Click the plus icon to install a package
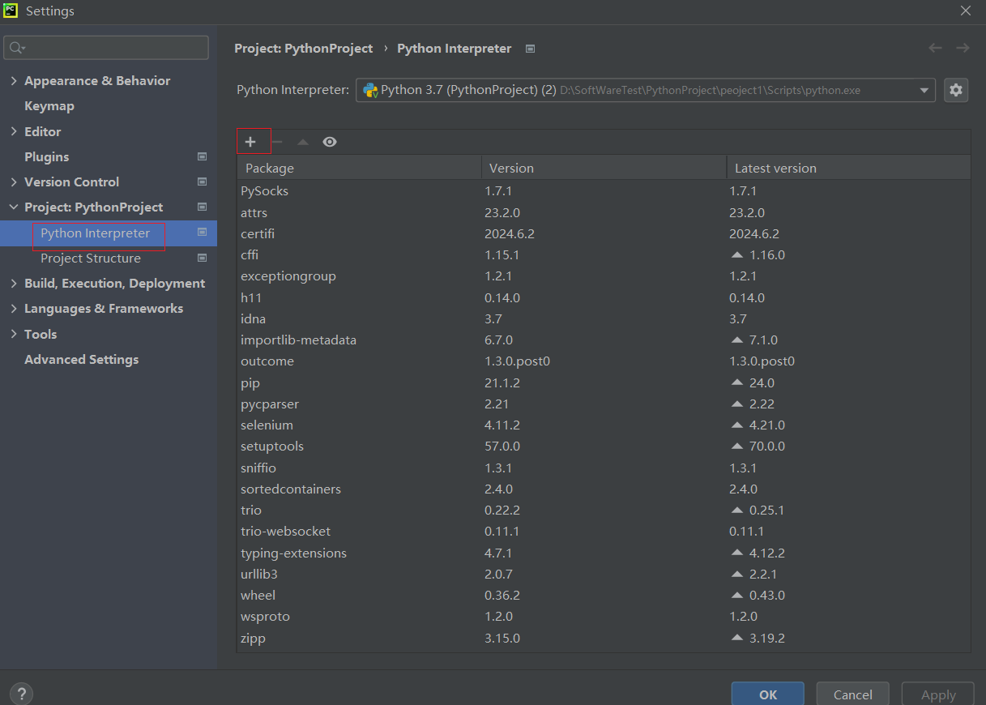Viewport: 986px width, 705px height. pos(250,142)
